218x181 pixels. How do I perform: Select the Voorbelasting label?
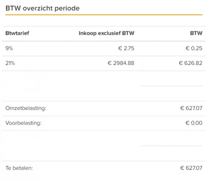(23, 123)
